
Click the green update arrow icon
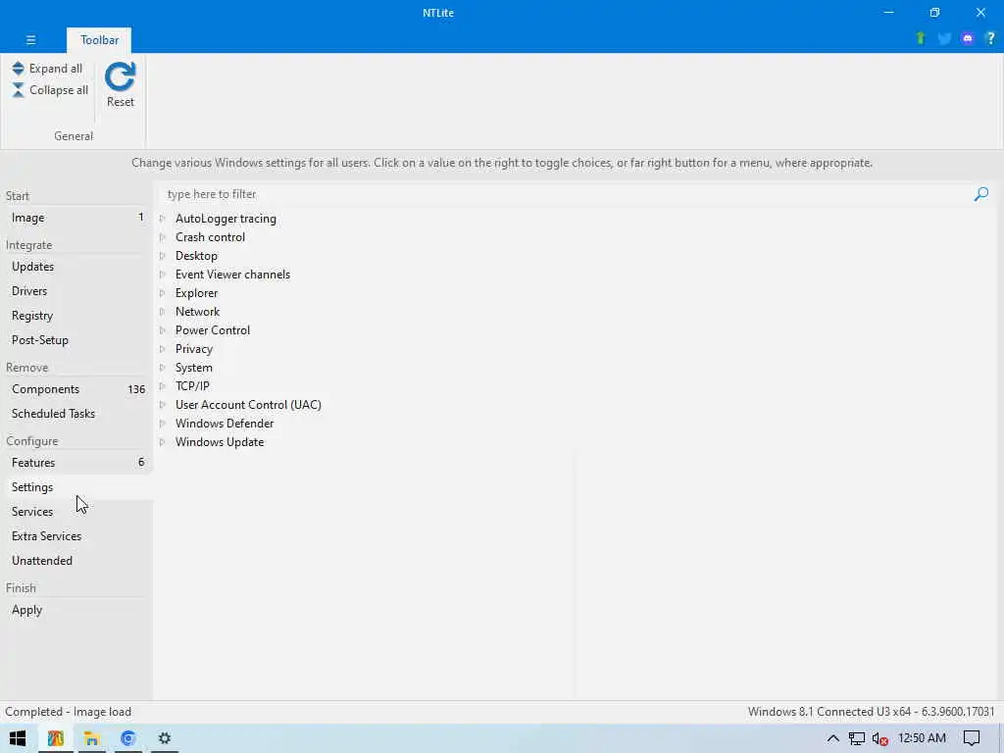click(921, 38)
